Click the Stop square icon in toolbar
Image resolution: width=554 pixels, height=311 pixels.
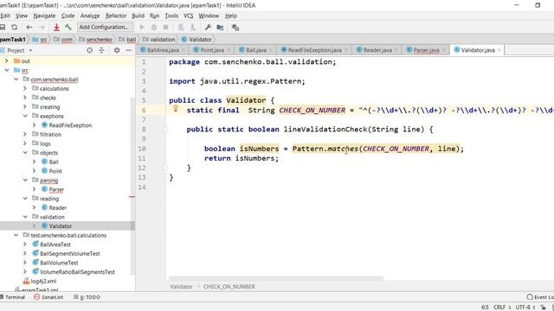[165, 27]
